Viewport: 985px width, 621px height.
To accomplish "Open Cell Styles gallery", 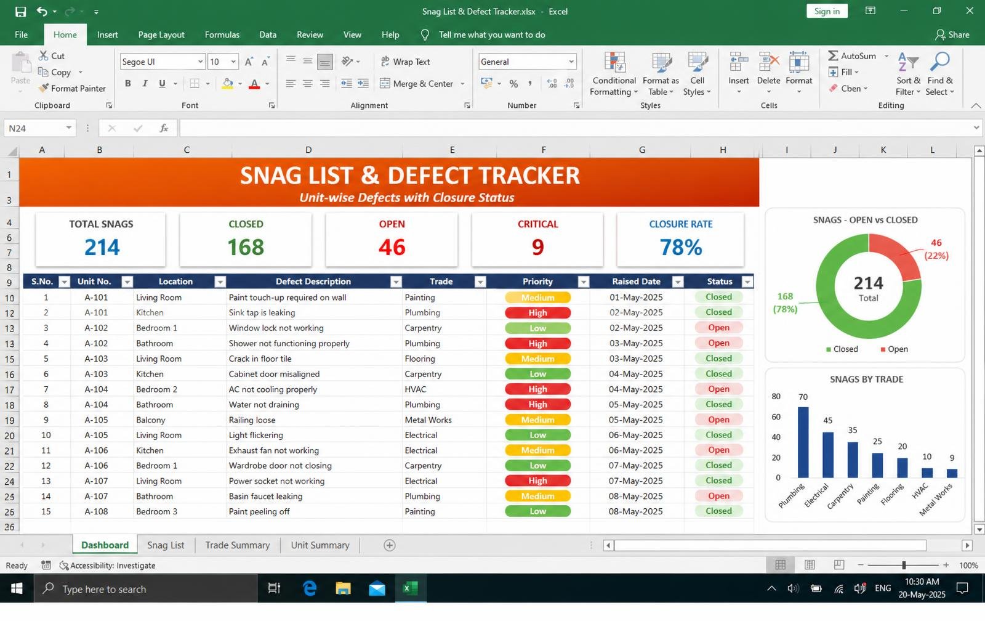I will (x=697, y=75).
